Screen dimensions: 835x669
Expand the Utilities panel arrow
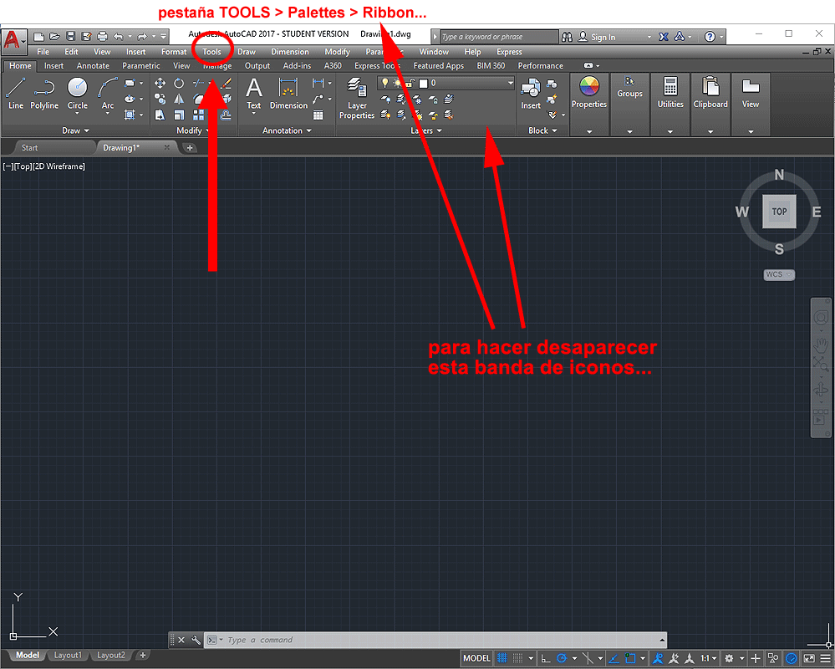pyautogui.click(x=670, y=131)
